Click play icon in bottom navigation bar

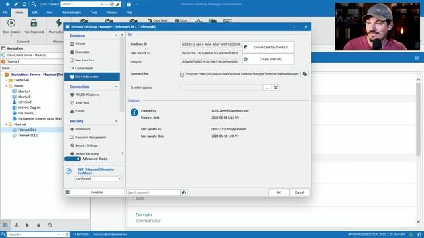(27, 225)
